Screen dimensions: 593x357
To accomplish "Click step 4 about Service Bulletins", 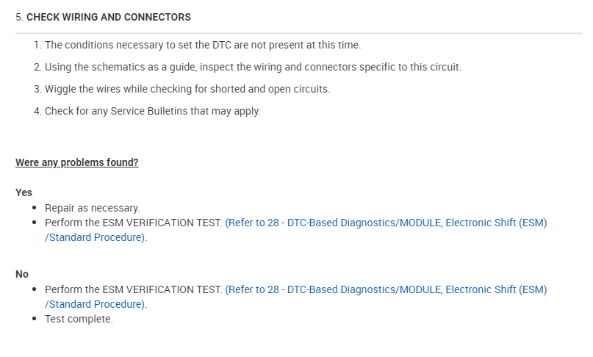I will (153, 111).
